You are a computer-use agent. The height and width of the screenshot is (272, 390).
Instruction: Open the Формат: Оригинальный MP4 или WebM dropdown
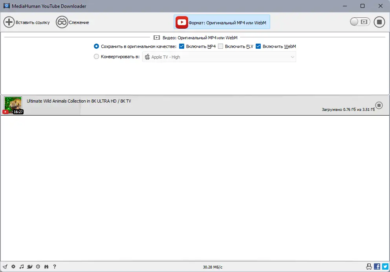[222, 22]
